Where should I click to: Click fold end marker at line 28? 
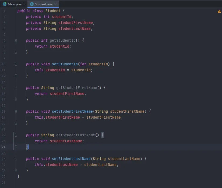(16, 171)
